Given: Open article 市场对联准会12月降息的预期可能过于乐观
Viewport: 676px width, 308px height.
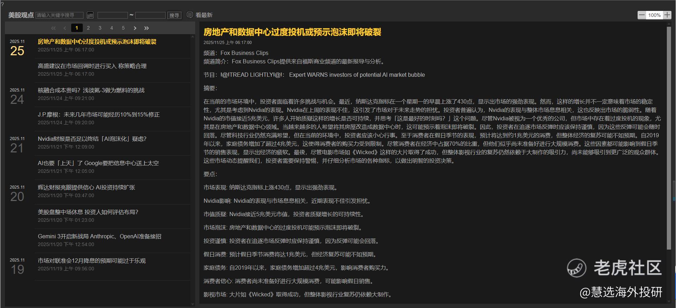Looking at the screenshot, I should tap(92, 260).
